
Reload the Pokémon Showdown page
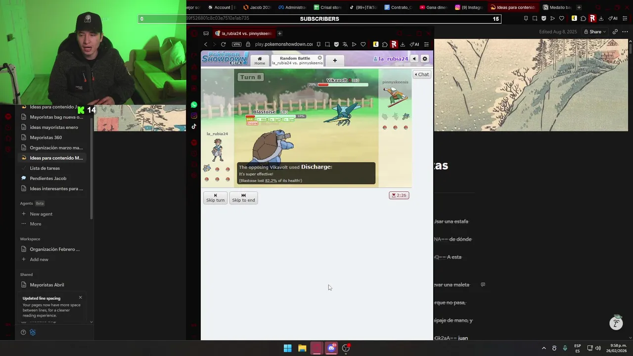224,44
